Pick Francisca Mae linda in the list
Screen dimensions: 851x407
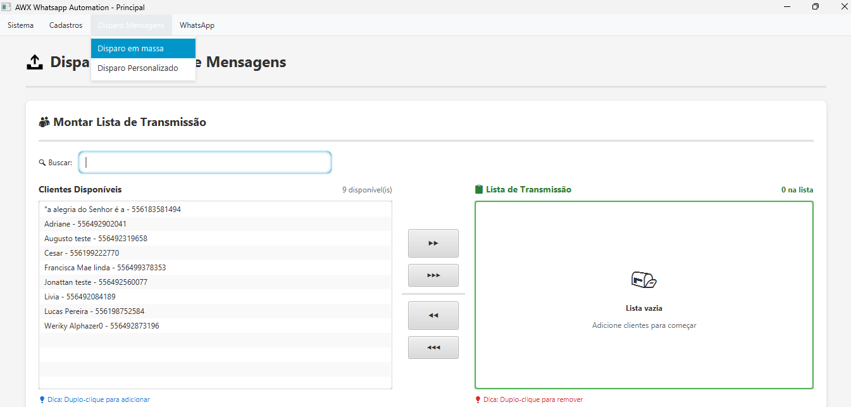click(105, 268)
